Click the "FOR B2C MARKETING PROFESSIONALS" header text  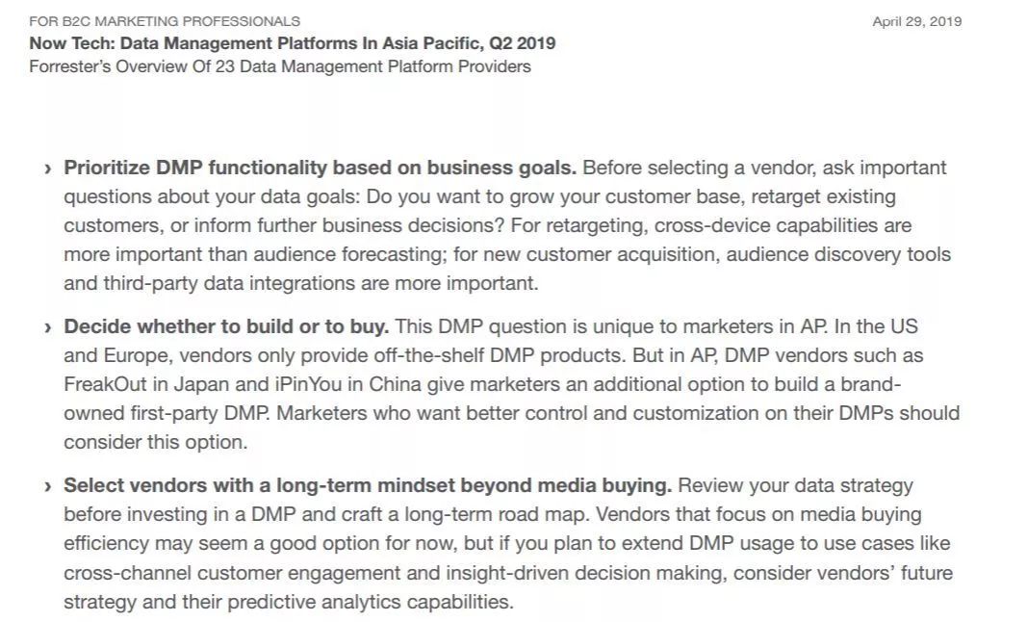click(165, 20)
